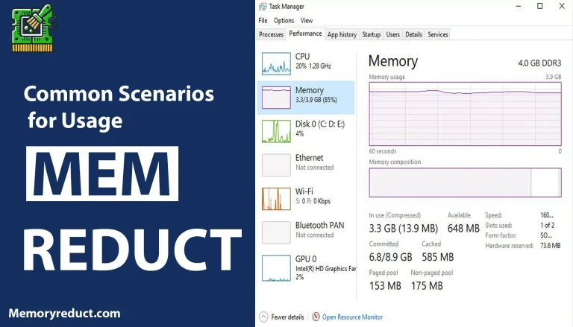Select the Ethernet graph thumbnail
The image size is (573, 327).
(x=276, y=165)
